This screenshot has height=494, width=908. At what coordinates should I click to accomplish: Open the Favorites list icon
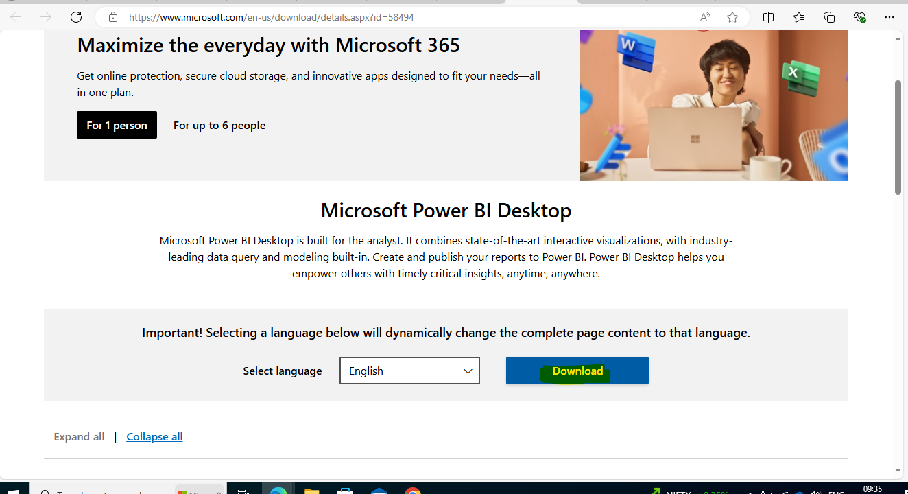pos(799,17)
